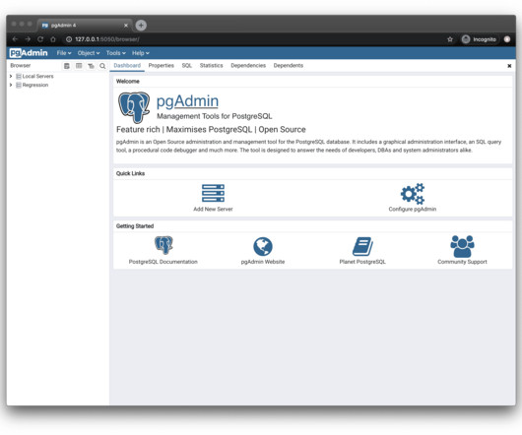
Task: Click the Local Servers group icon
Action: [19, 76]
